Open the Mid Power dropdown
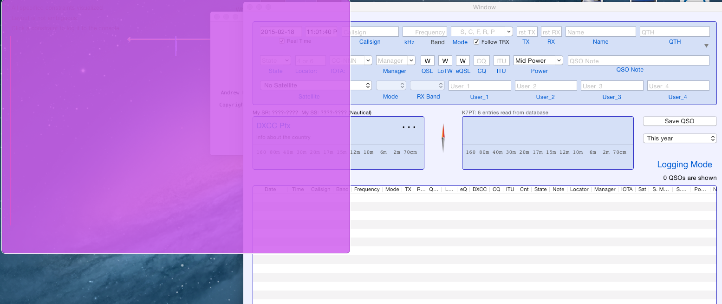The image size is (722, 304). (x=538, y=60)
